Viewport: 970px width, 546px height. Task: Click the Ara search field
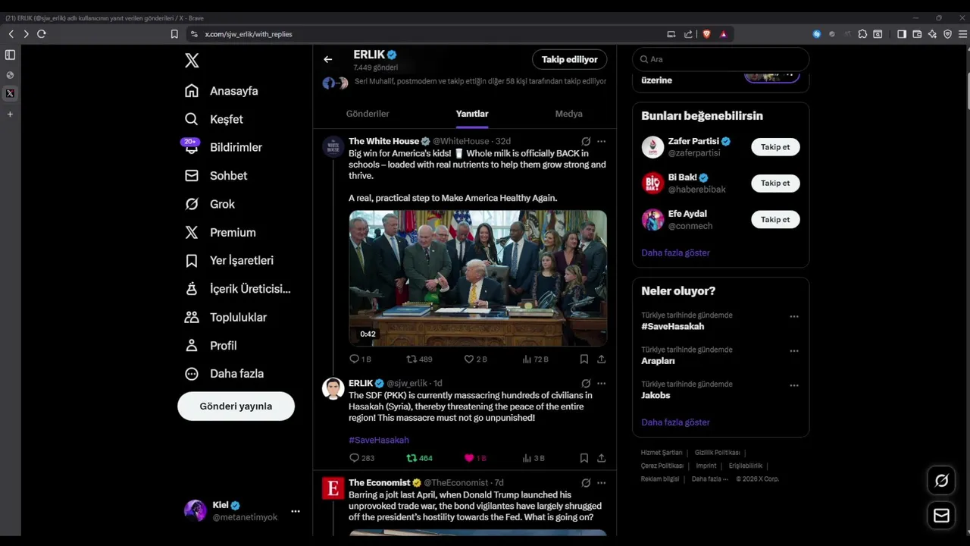click(721, 59)
